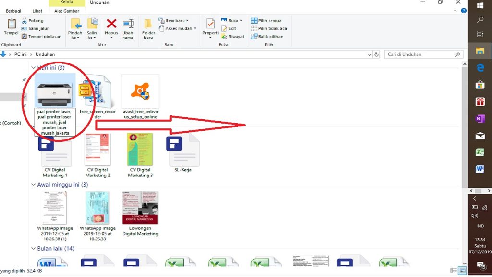The height and width of the screenshot is (277, 492).
Task: Click the Tempel paste icon
Action: [11, 24]
